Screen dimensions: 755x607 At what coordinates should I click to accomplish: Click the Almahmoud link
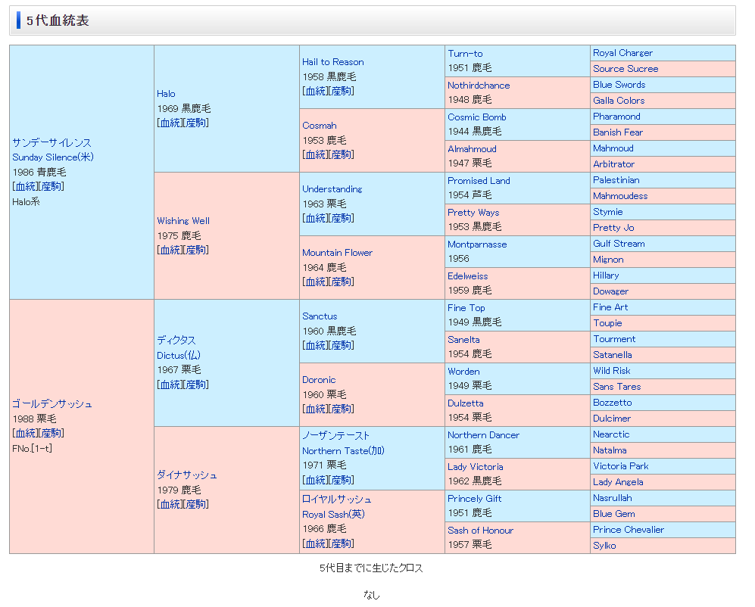coord(472,149)
